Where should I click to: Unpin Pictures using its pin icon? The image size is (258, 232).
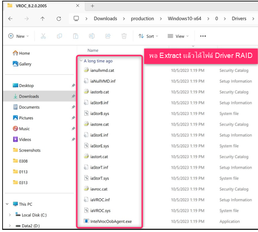pos(73,118)
